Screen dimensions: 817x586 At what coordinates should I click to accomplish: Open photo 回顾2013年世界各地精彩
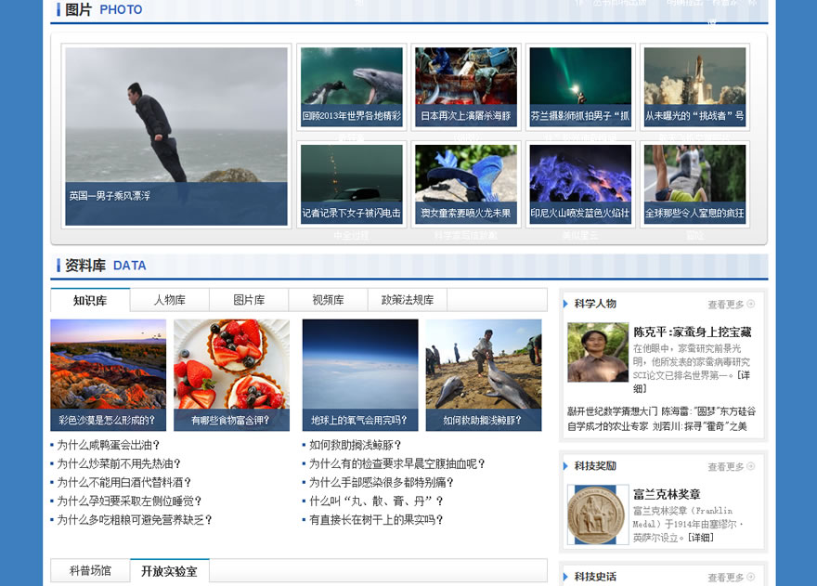[352, 87]
